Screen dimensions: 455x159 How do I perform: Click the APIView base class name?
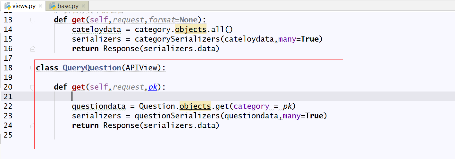[141, 68]
